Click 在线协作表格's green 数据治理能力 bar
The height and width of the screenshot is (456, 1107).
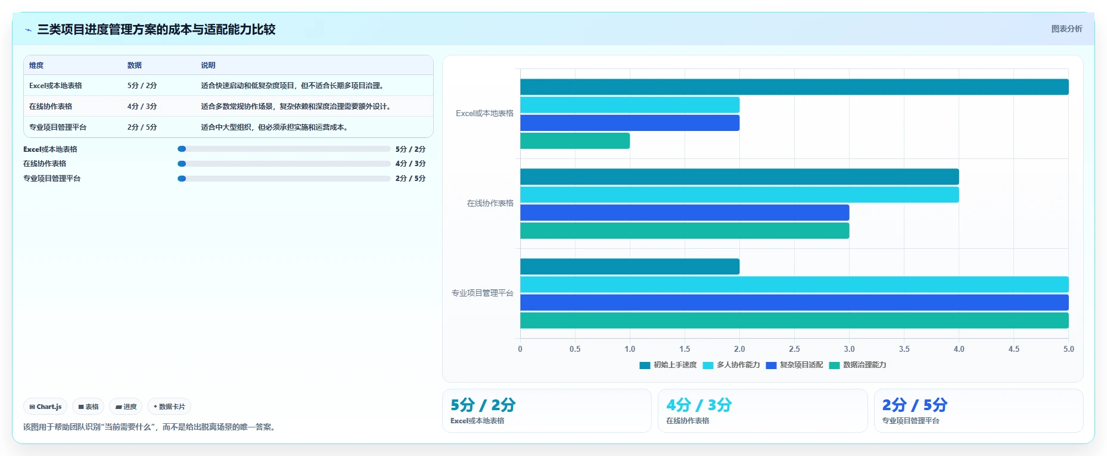tap(685, 230)
